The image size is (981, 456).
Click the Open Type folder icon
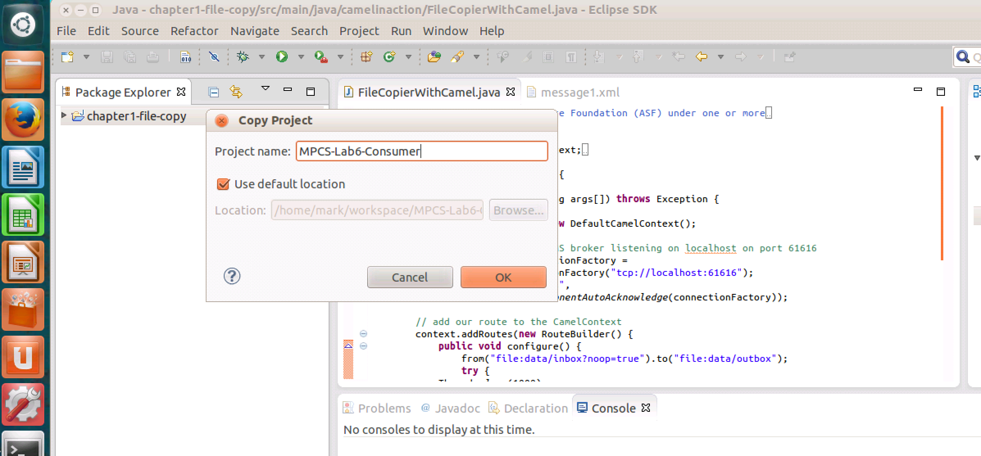pyautogui.click(x=434, y=56)
